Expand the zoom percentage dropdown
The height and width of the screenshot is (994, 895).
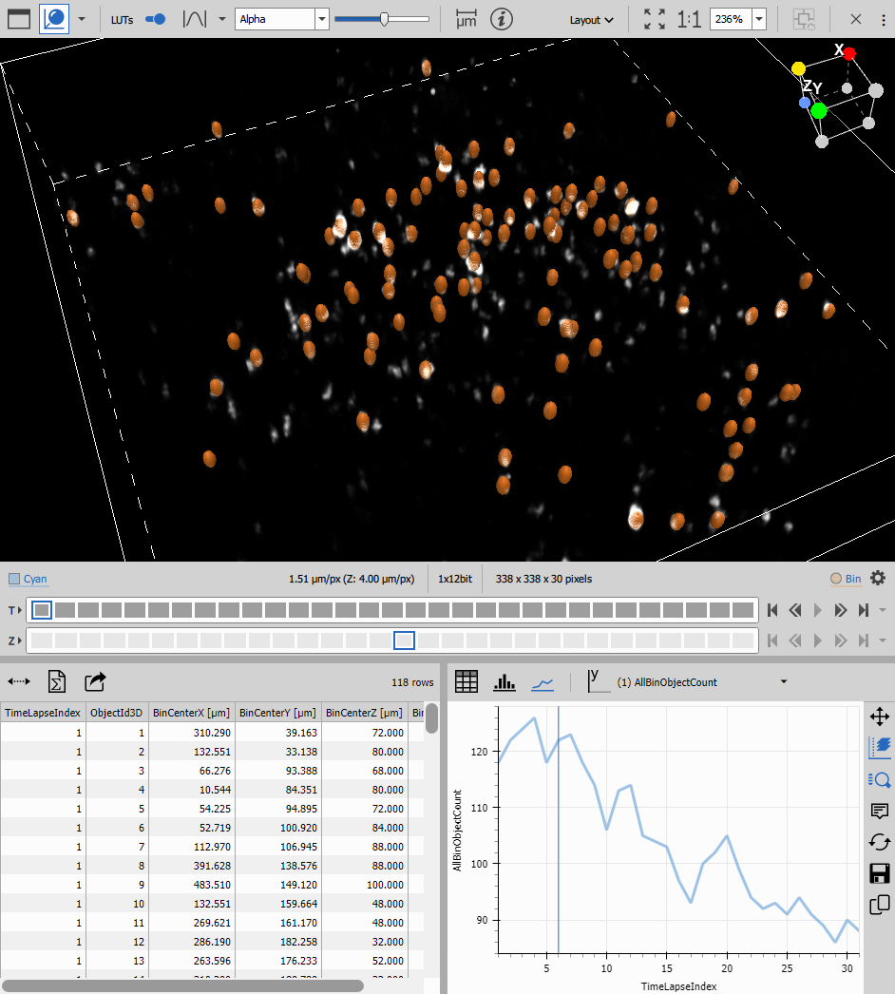[x=757, y=18]
